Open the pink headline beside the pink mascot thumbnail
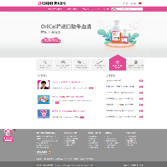This screenshot has width=167, height=167. pos(69,111)
